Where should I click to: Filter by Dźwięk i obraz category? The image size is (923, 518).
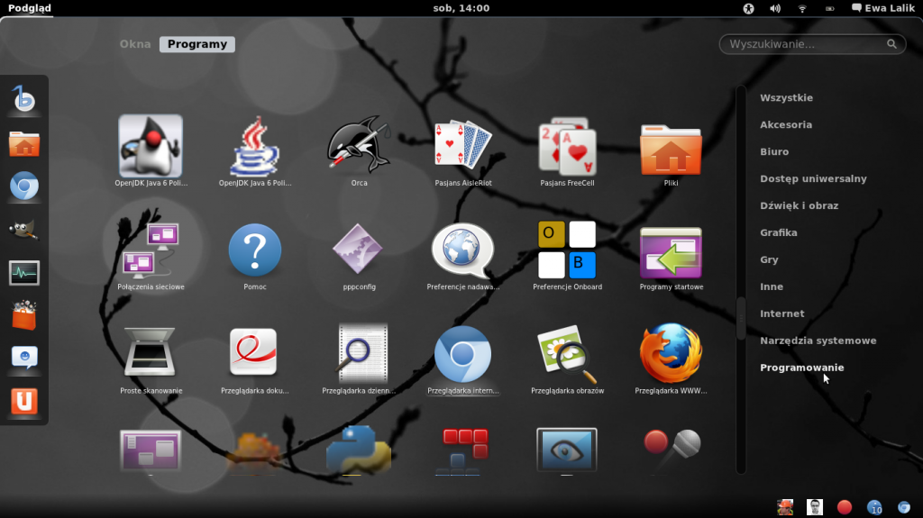(799, 206)
